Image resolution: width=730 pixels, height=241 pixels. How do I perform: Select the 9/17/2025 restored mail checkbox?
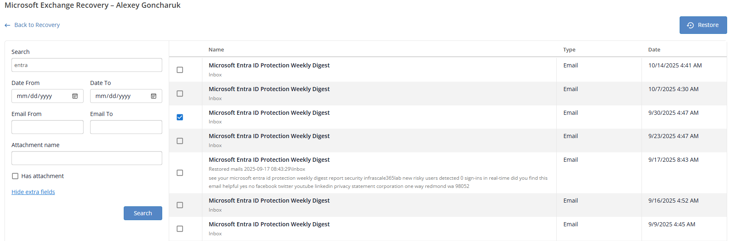[x=180, y=173]
